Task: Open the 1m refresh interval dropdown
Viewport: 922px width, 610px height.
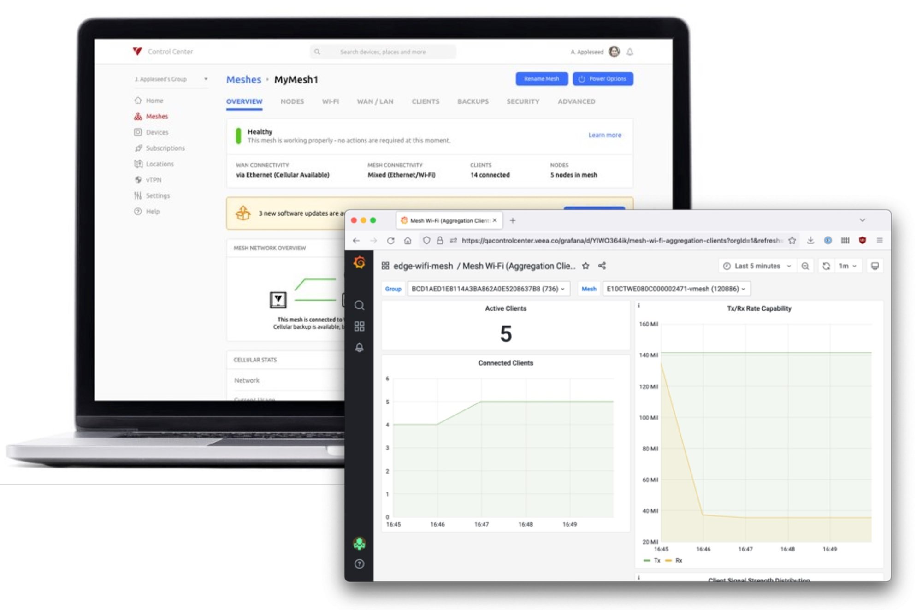Action: [x=847, y=266]
